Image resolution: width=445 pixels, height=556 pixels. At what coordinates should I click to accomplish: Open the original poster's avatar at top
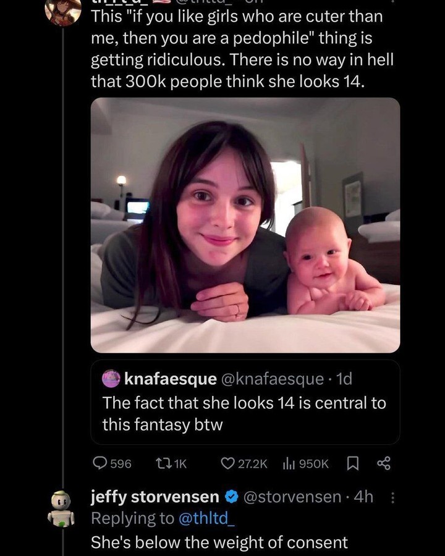62,12
